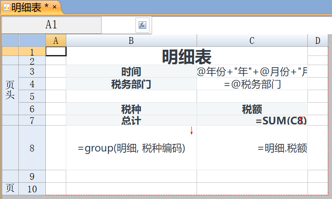The width and height of the screenshot is (332, 199).
Task: Click the 页头 header band label
Action: [10, 89]
